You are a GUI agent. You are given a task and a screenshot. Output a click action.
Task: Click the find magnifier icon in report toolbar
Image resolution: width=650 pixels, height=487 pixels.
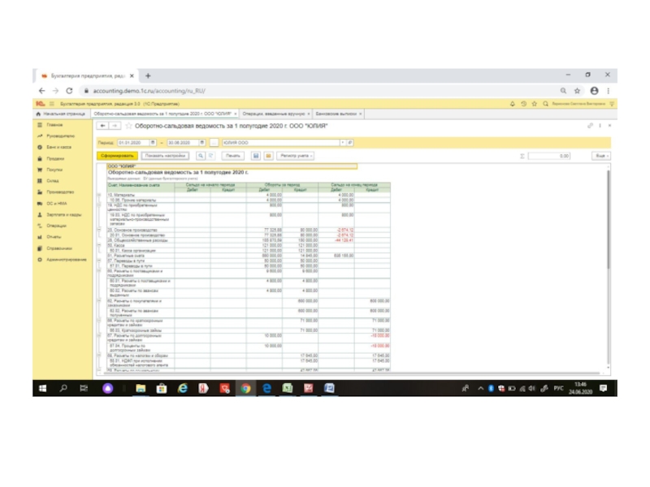(200, 154)
